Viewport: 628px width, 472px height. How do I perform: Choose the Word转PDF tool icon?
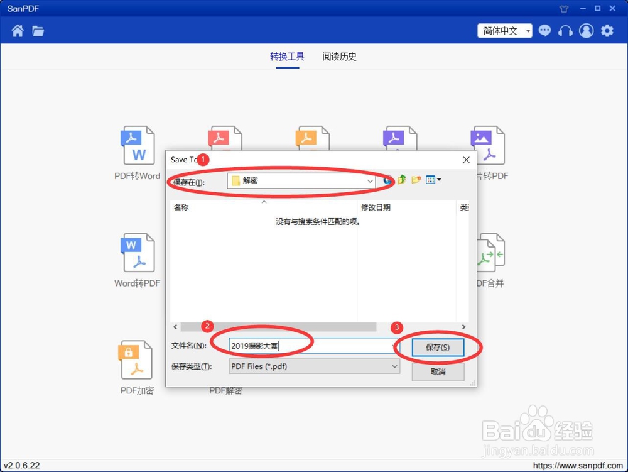pyautogui.click(x=138, y=253)
